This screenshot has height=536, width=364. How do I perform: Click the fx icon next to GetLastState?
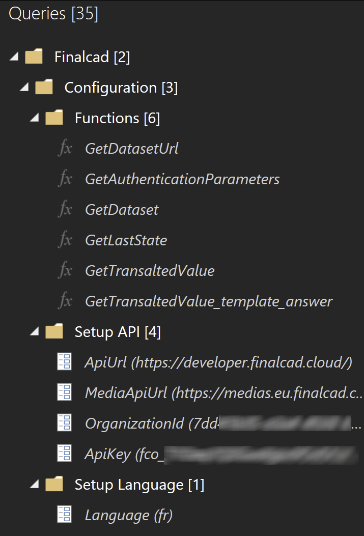click(x=65, y=240)
